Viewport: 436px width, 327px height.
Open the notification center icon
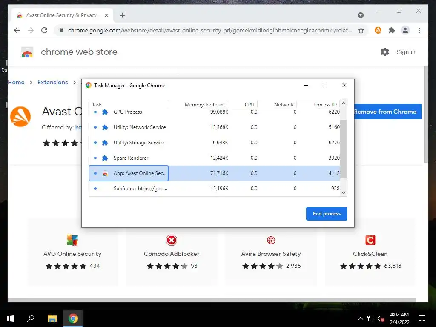(422, 318)
